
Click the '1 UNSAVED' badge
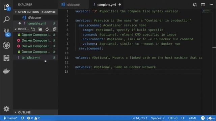[48, 12]
